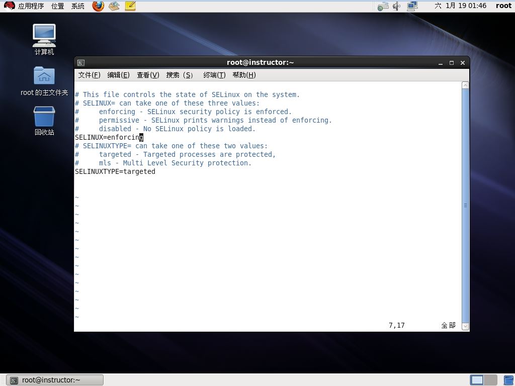This screenshot has height=386, width=515.
Task: Click the comment line about mls
Action: [163, 163]
